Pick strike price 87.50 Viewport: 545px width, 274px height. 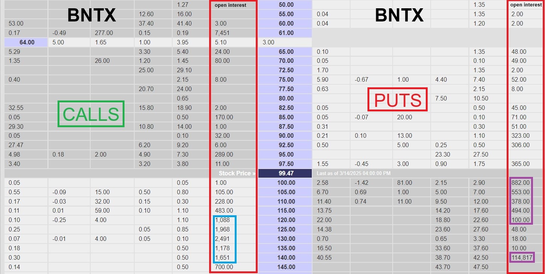pos(286,126)
